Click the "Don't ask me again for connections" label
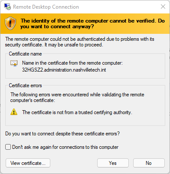 65,147
